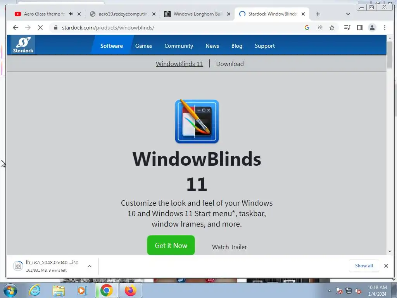Viewport: 397px width, 298px height.
Task: Click the WindowBlinds 11 sub-nav link
Action: (x=179, y=64)
